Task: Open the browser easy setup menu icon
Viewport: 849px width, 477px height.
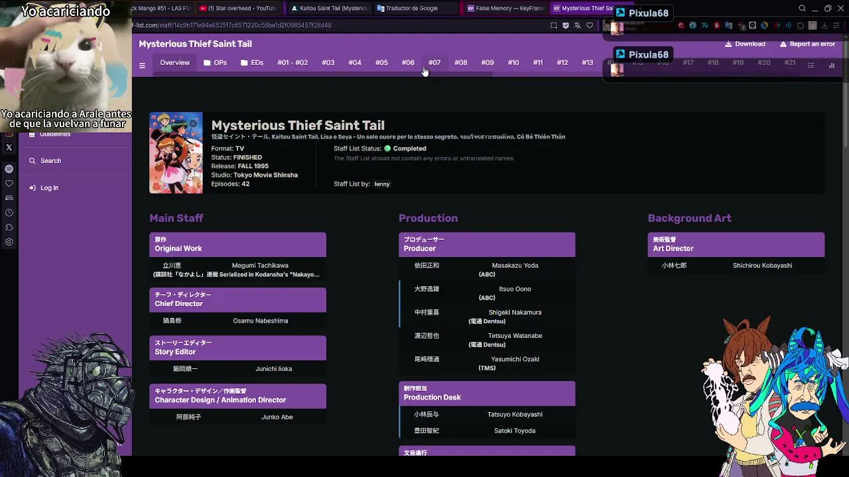Action: click(x=836, y=26)
